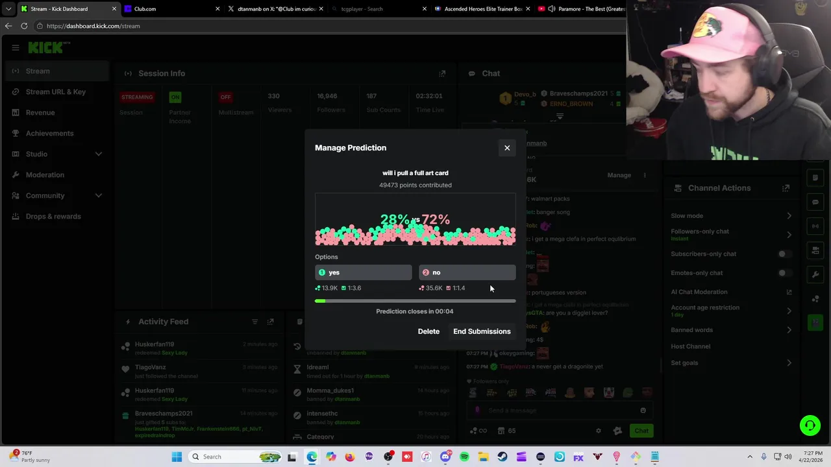Open the hamburger sidebar menu

pyautogui.click(x=15, y=47)
